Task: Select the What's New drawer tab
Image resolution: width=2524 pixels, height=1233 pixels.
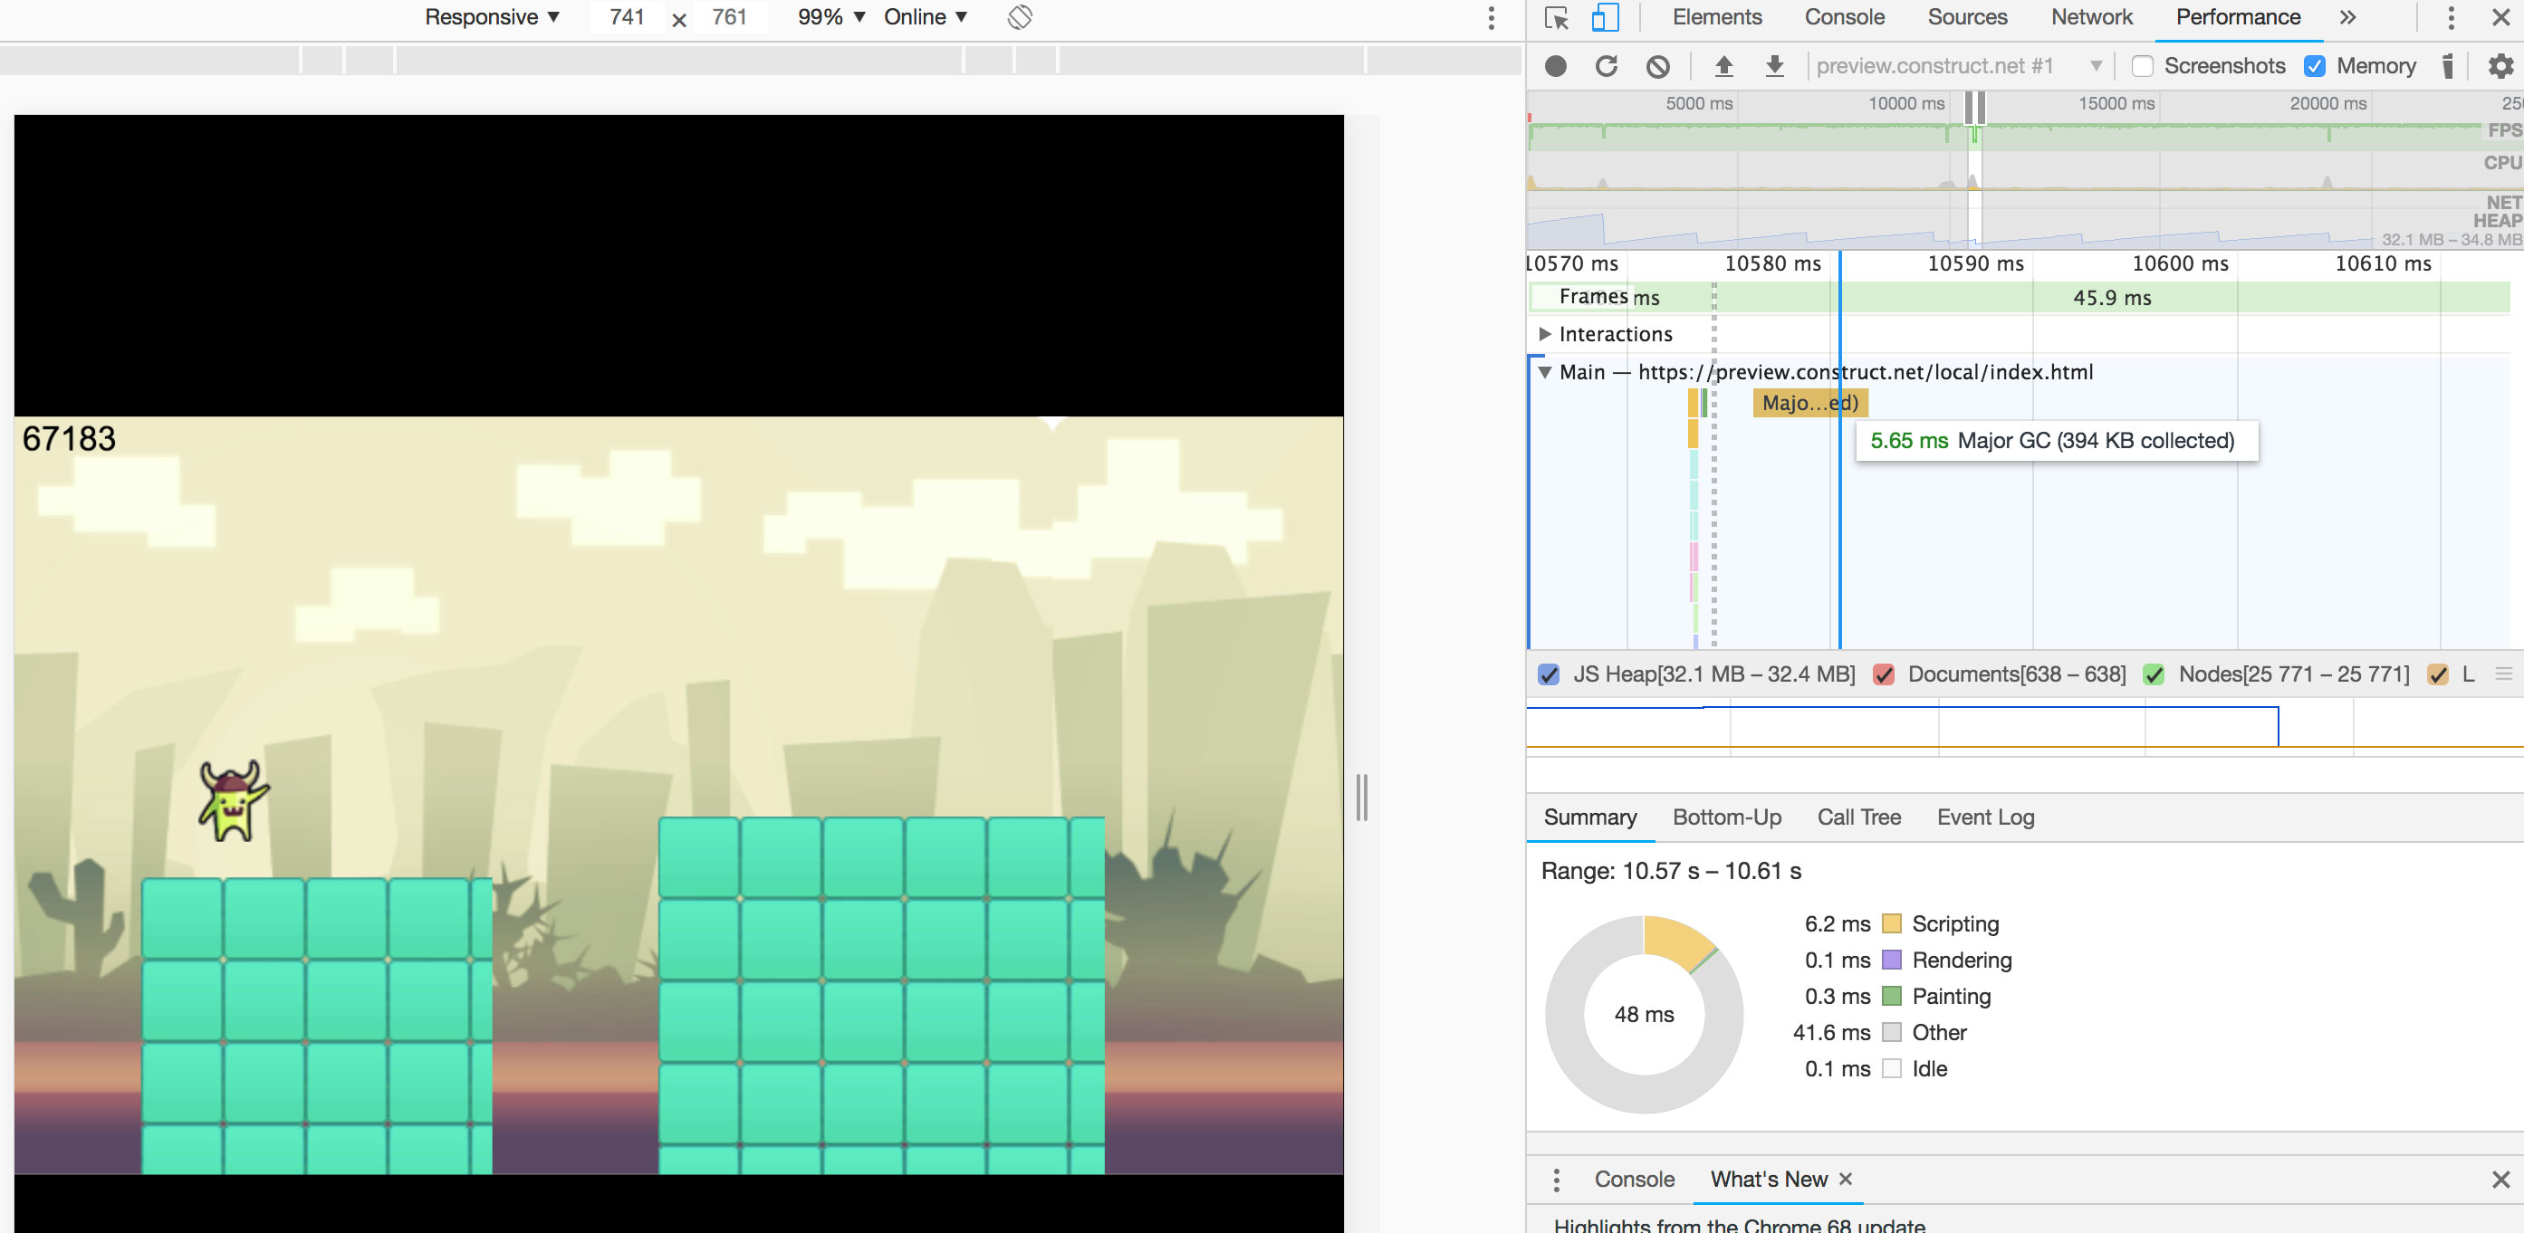Action: (x=1769, y=1180)
